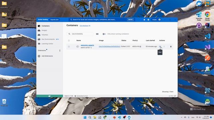Click the container search filter field
The height and width of the screenshot is (120, 214).
tap(80, 34)
